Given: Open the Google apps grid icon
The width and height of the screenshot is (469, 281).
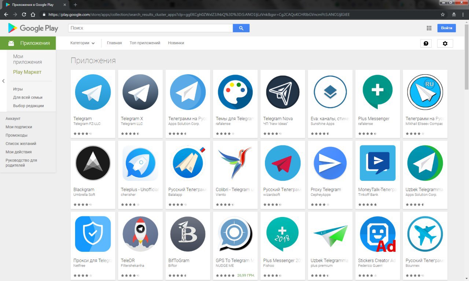Looking at the screenshot, I should (x=429, y=28).
